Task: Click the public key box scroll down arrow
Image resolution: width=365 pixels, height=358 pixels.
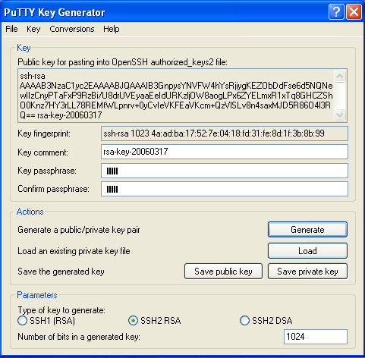Action: [339, 115]
